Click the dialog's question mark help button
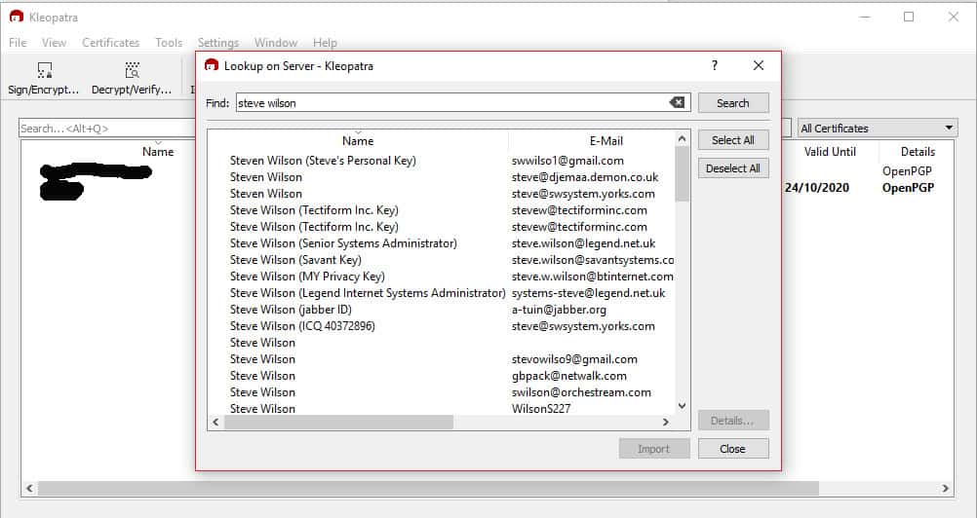Screen dimensions: 977x518 715,65
